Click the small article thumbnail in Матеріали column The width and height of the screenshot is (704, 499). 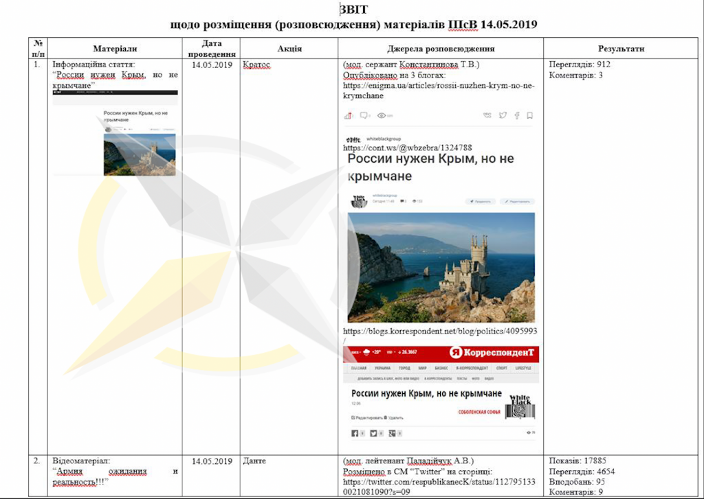[140, 154]
